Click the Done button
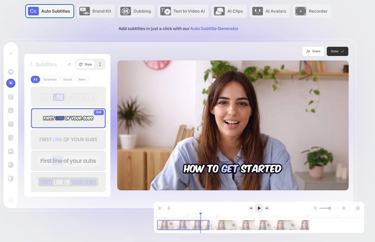375x242 pixels. [337, 51]
